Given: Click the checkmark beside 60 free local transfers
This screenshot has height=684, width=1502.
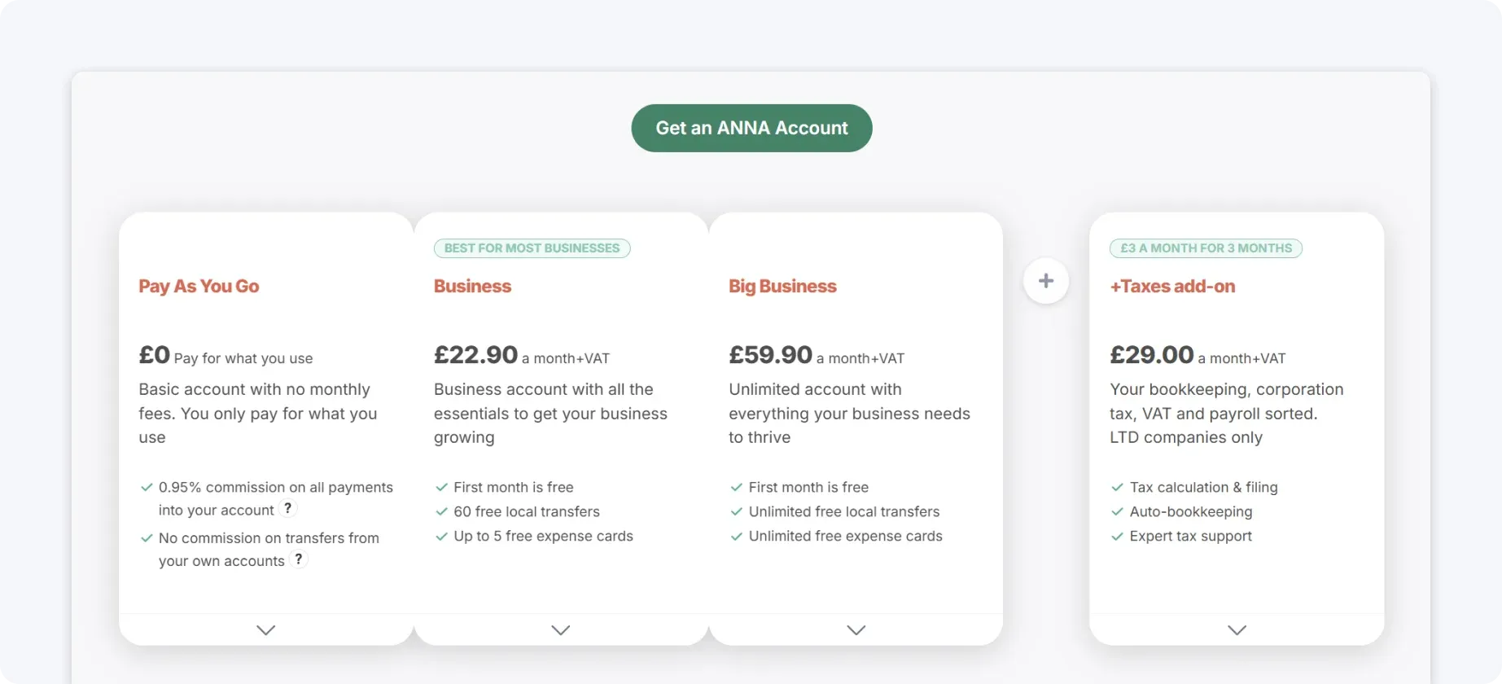Looking at the screenshot, I should pos(440,511).
